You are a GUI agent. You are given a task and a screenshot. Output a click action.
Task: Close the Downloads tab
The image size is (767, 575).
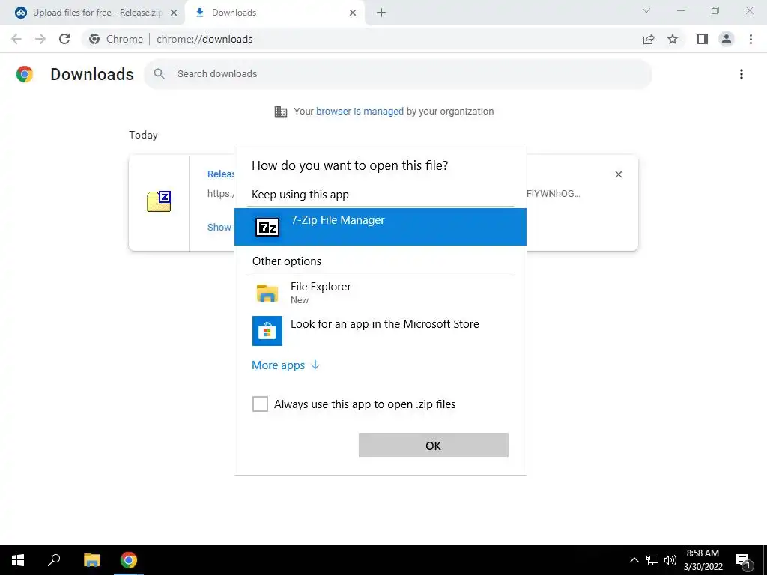pyautogui.click(x=353, y=13)
